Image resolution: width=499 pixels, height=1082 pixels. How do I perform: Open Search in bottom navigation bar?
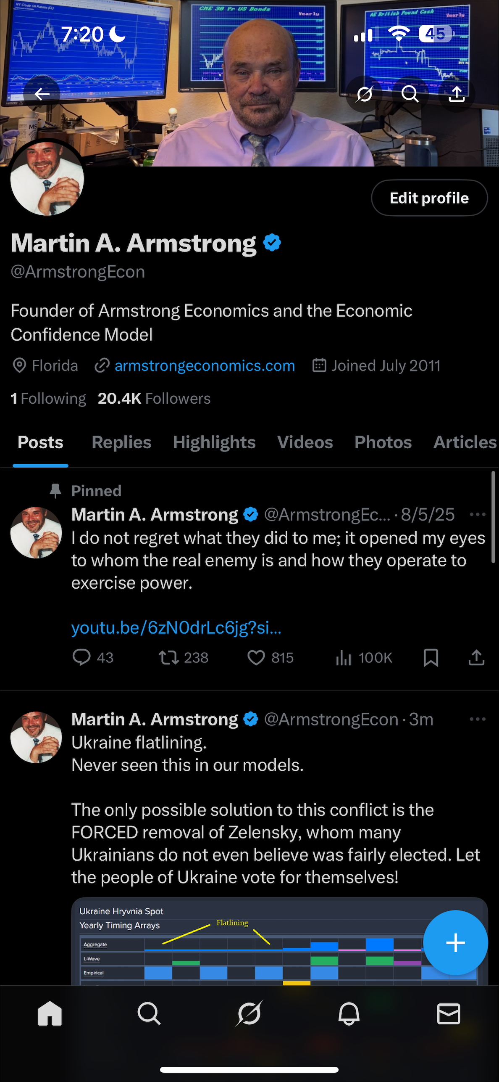(149, 1013)
